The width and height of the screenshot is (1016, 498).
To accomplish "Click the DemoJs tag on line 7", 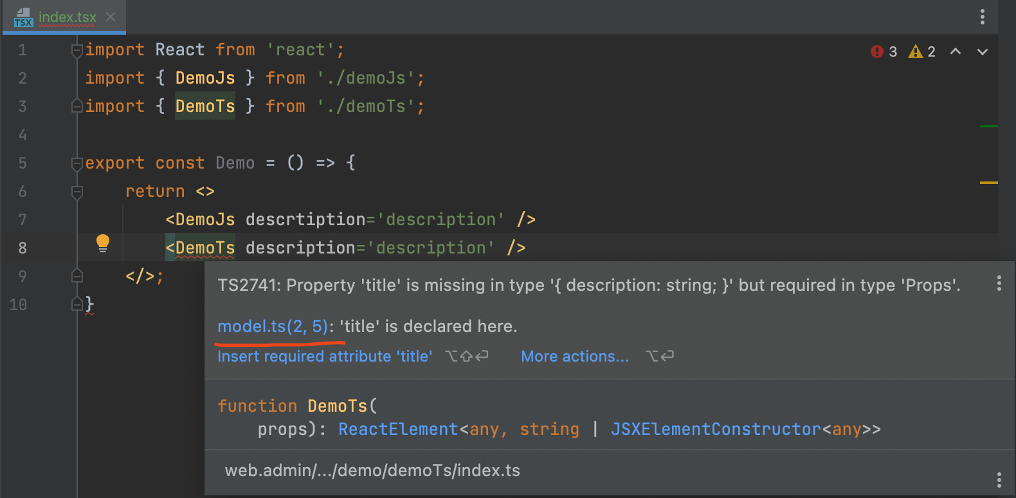I will (205, 219).
